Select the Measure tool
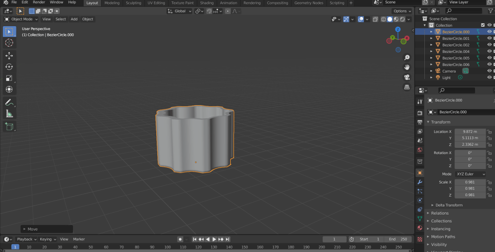This screenshot has height=252, width=495. [9, 113]
